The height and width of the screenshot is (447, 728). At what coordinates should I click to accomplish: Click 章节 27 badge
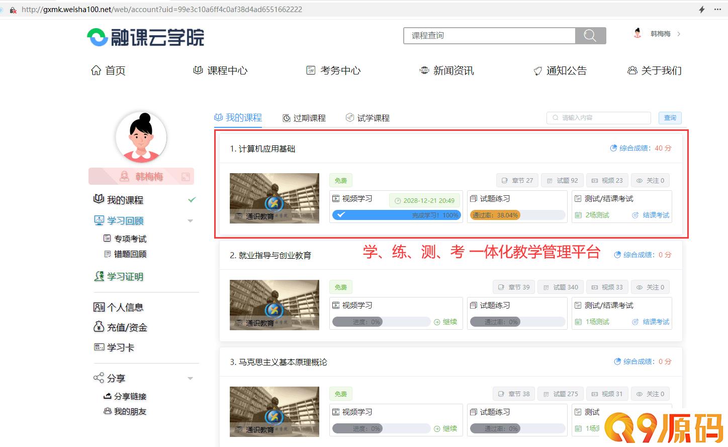517,180
